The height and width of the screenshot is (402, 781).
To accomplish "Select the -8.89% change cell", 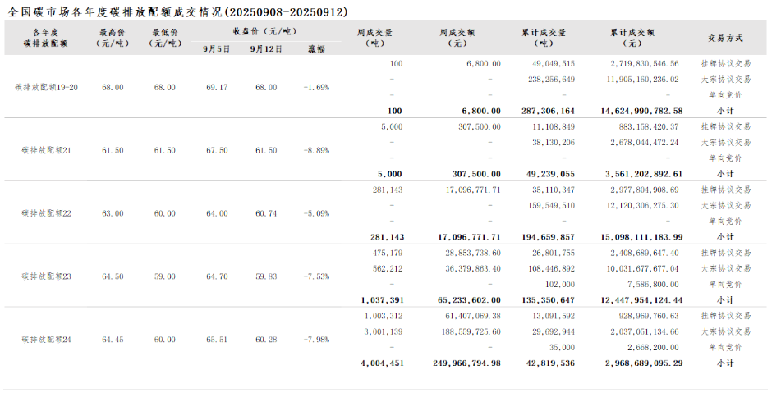I will pyautogui.click(x=316, y=150).
